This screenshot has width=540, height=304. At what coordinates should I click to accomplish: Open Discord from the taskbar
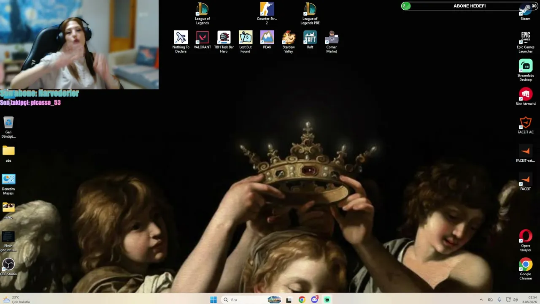314,300
